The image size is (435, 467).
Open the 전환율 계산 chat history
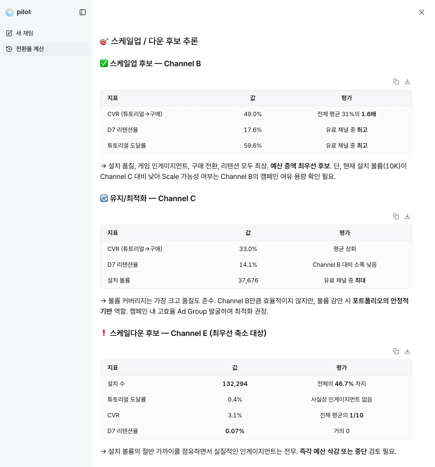30,49
